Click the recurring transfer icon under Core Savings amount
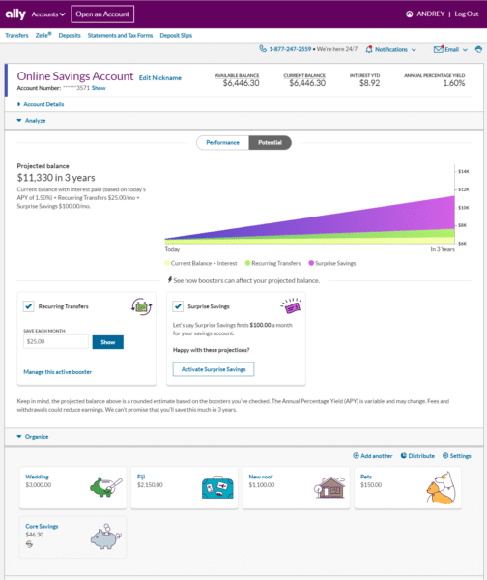 tap(29, 543)
